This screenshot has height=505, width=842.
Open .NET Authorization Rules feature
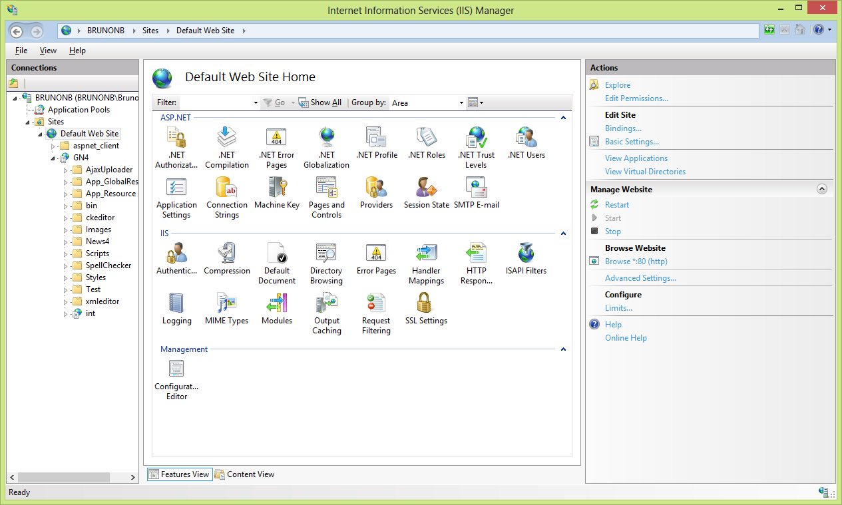(x=176, y=148)
